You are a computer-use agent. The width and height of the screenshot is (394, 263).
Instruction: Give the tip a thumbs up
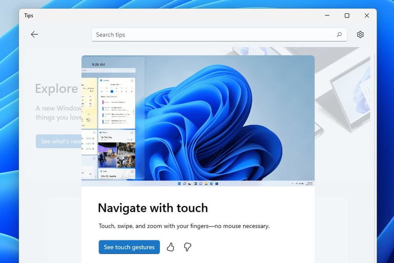(x=170, y=247)
